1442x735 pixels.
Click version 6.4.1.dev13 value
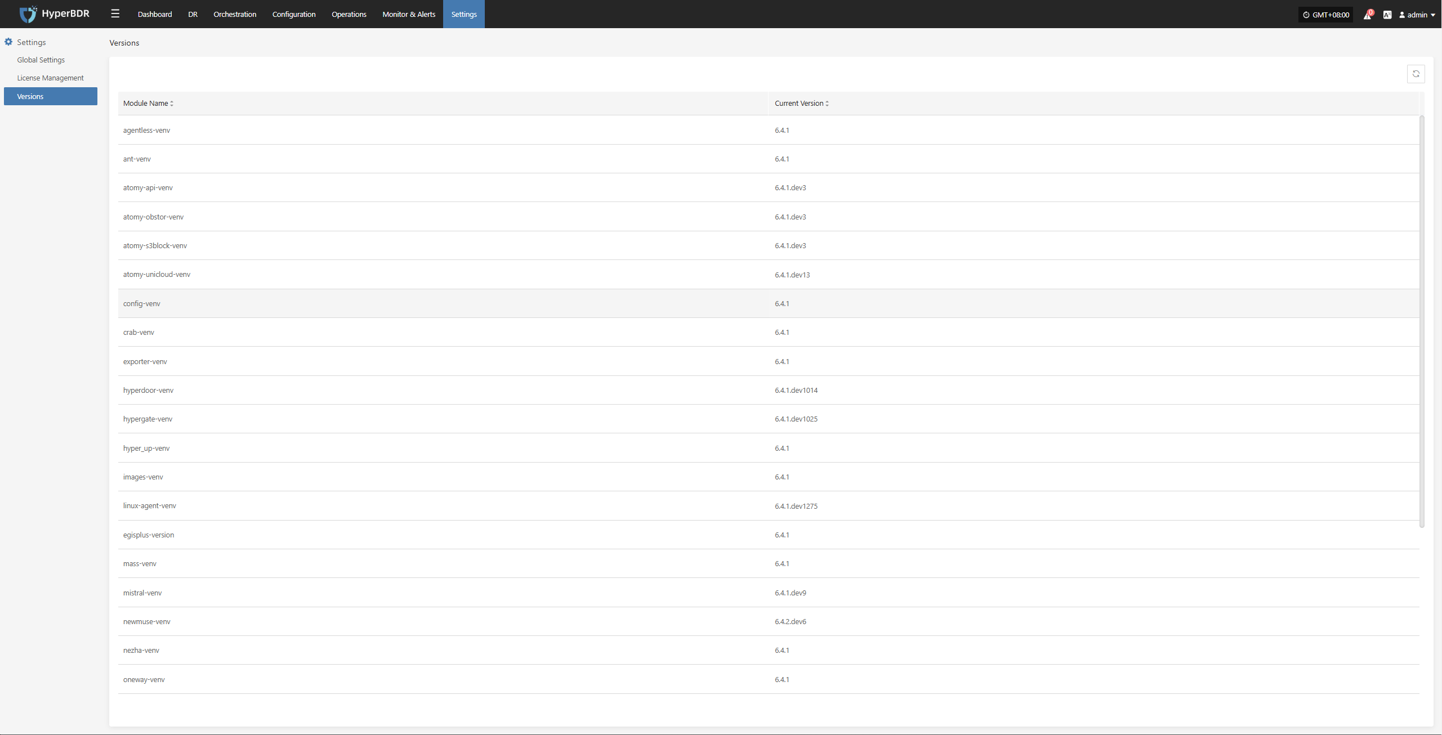pos(792,275)
